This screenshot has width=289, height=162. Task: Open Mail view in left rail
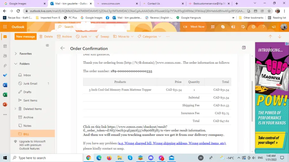(5, 36)
